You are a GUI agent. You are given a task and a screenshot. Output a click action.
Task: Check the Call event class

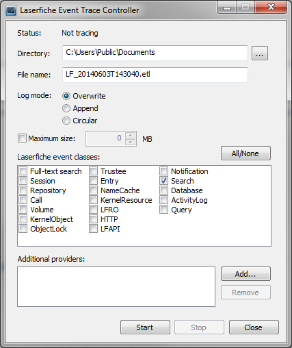(x=23, y=199)
